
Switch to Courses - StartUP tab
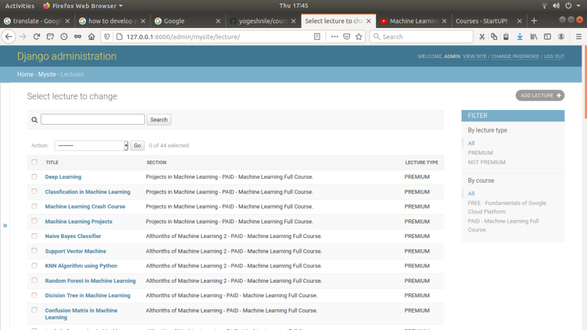tap(488, 21)
